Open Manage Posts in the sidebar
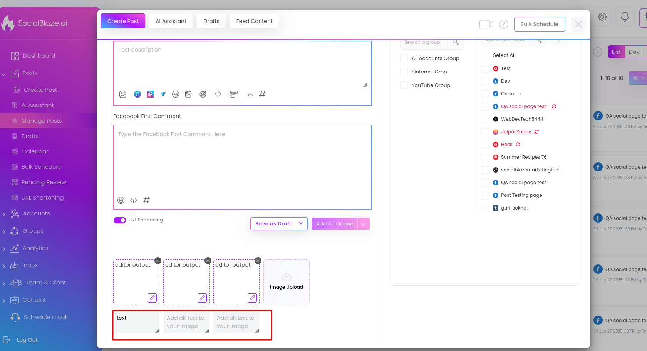The height and width of the screenshot is (351, 647). (x=42, y=121)
